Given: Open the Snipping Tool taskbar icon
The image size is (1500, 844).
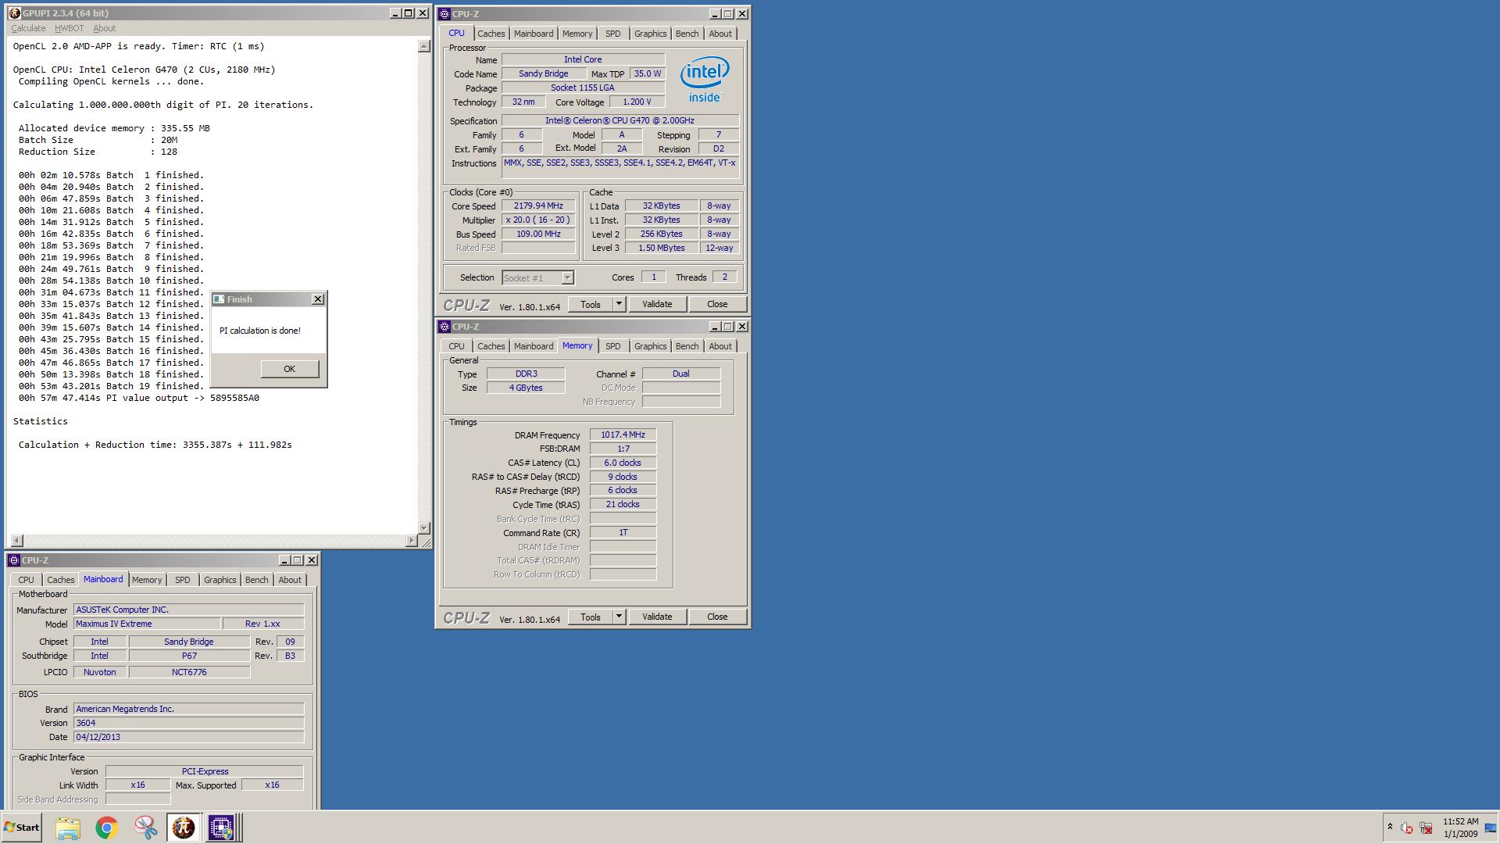Looking at the screenshot, I should coord(145,828).
